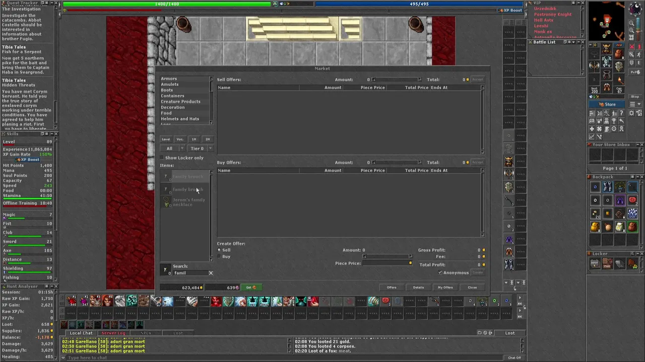This screenshot has width=645, height=362.
Task: Toggle Expert mode E button
Action: [638, 62]
